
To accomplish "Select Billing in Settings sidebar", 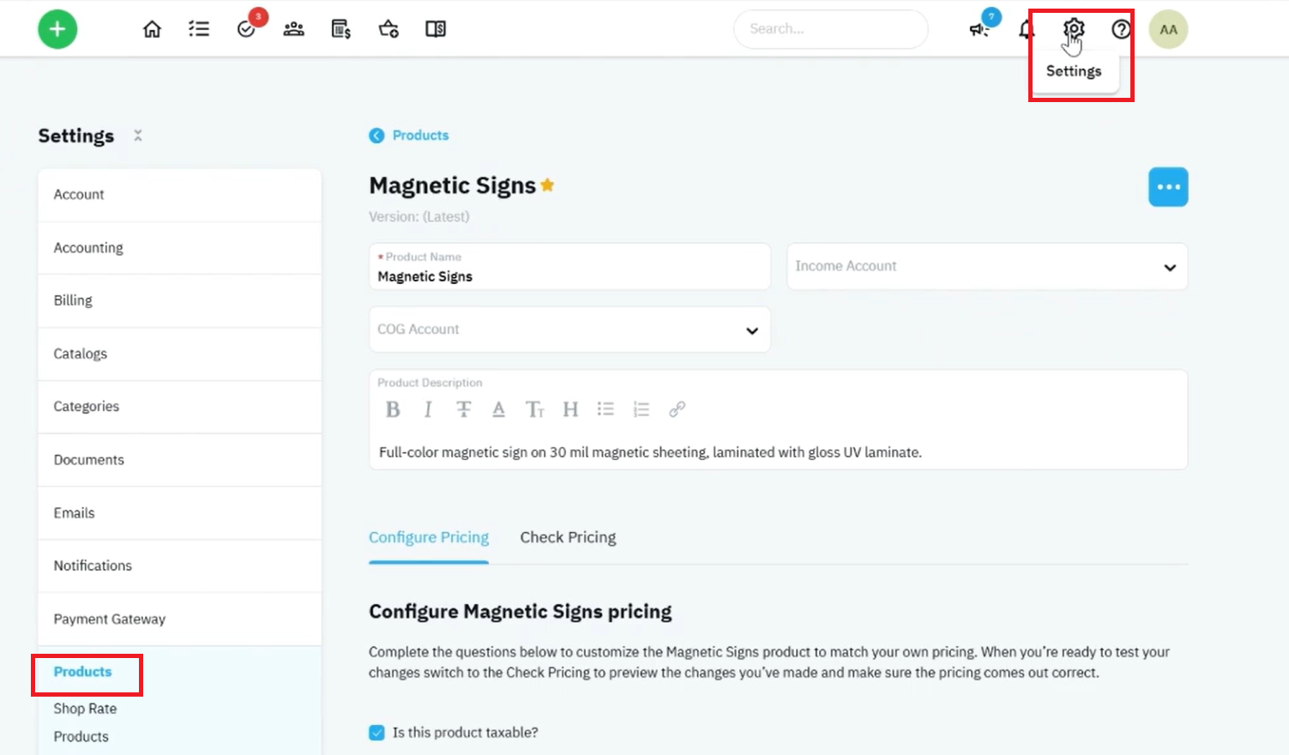I will pyautogui.click(x=179, y=300).
